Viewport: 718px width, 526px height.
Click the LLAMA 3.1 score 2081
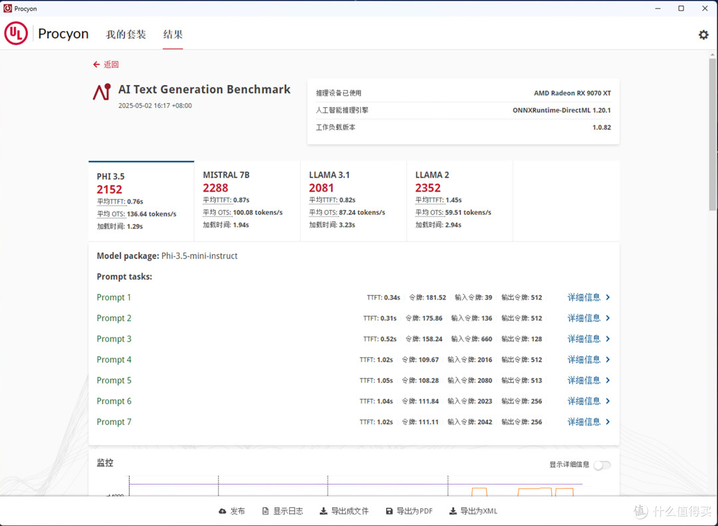pyautogui.click(x=322, y=188)
